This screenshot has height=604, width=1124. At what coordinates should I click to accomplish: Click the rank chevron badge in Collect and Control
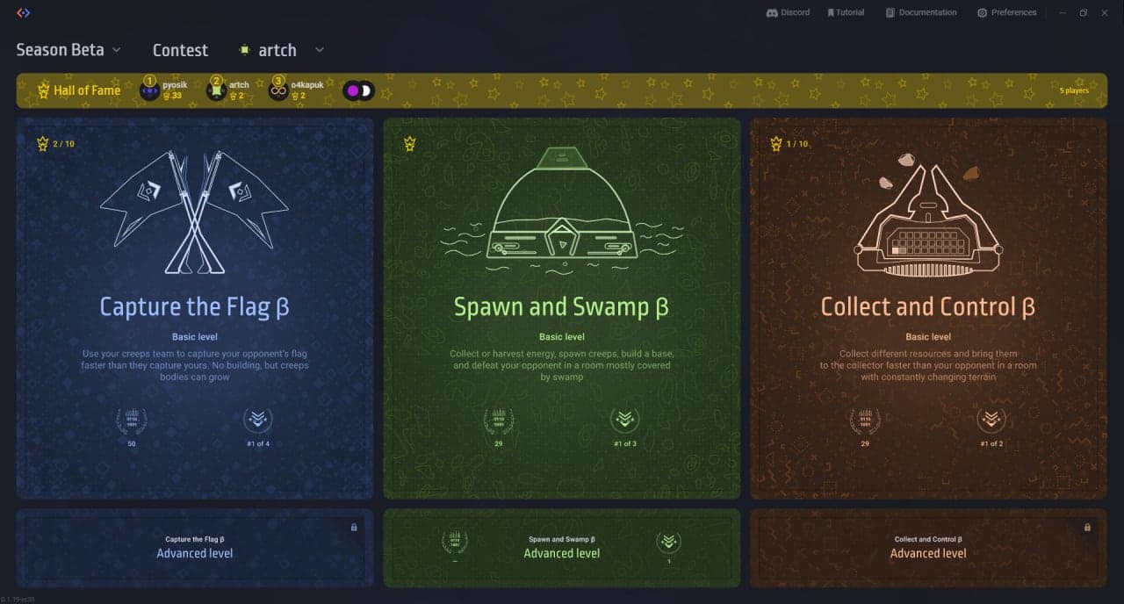(x=991, y=420)
